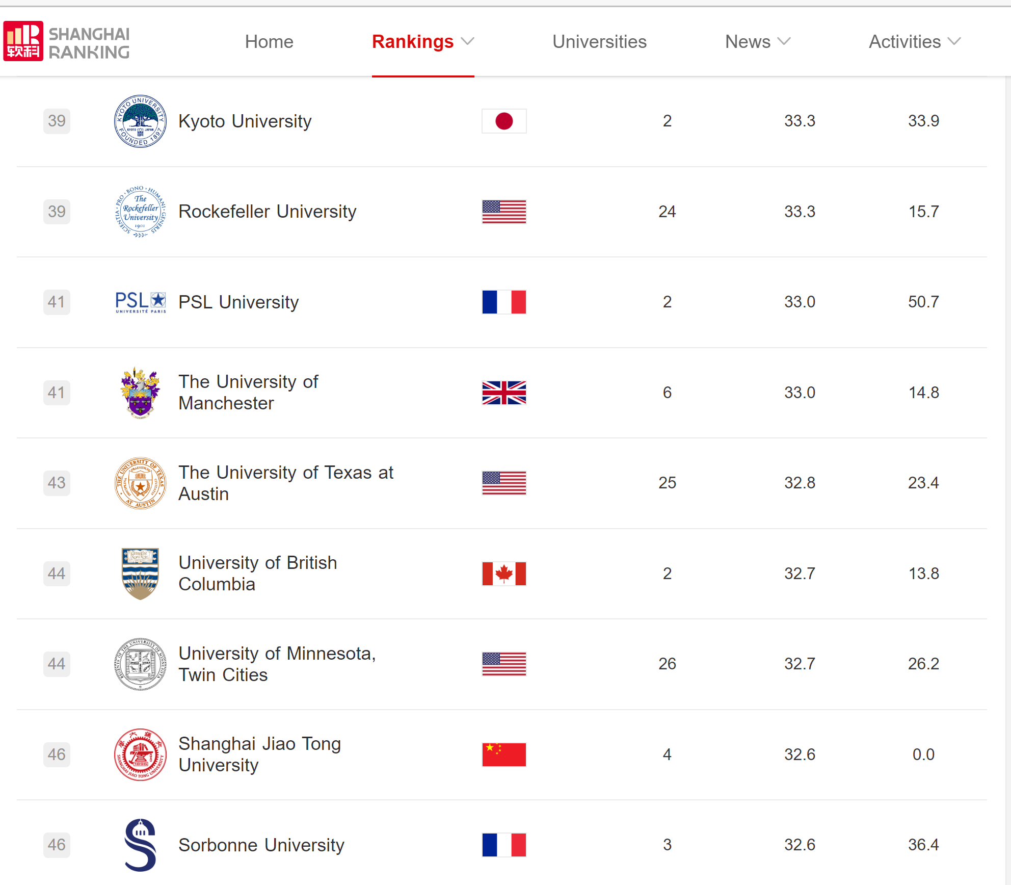Click the University of British Columbia shield
This screenshot has height=885, width=1011.
[x=140, y=574]
